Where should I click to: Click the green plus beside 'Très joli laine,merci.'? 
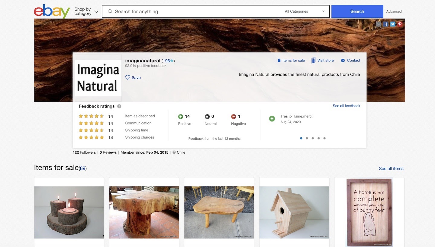click(x=272, y=119)
